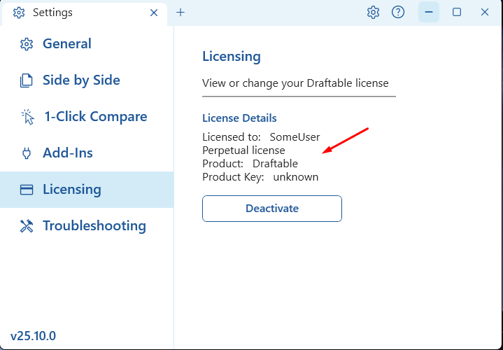The height and width of the screenshot is (350, 503).
Task: Click the Troubleshooting tools icon
Action: pyautogui.click(x=27, y=226)
